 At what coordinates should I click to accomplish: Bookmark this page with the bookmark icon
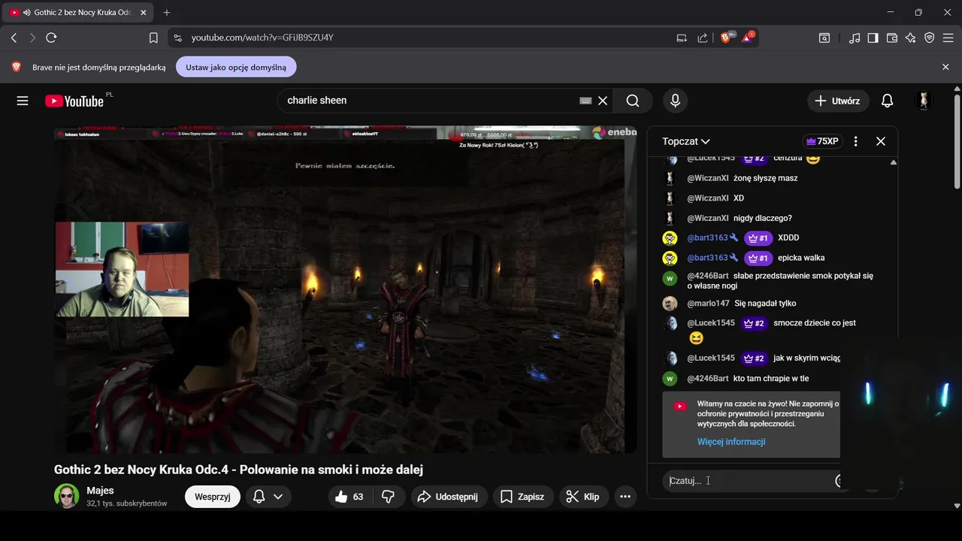[x=153, y=38]
